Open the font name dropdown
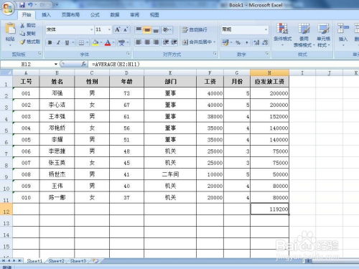359x269 pixels. pyautogui.click(x=91, y=29)
